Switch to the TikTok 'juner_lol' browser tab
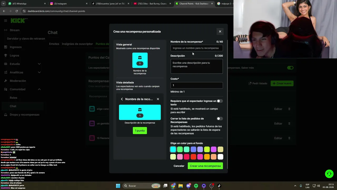Screen dimensions: 337x190 111,4
